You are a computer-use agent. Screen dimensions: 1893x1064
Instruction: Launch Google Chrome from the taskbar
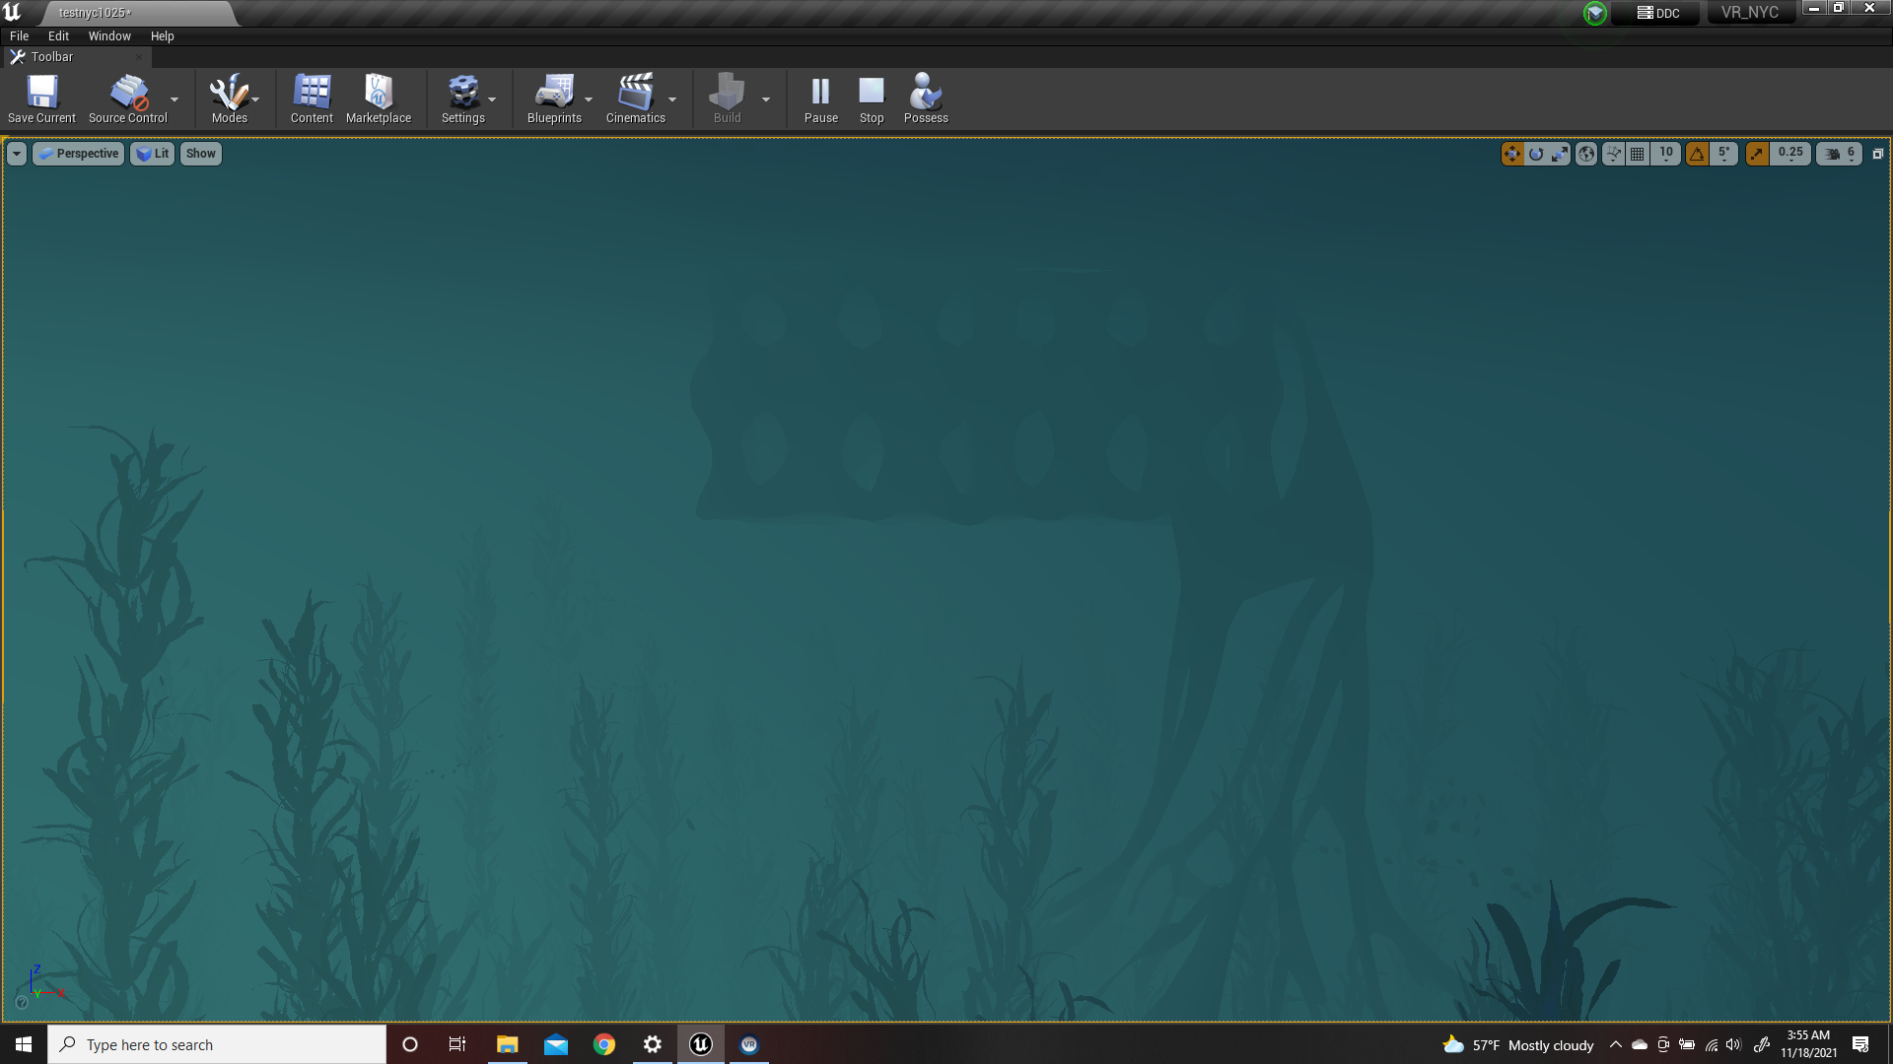[x=604, y=1044]
